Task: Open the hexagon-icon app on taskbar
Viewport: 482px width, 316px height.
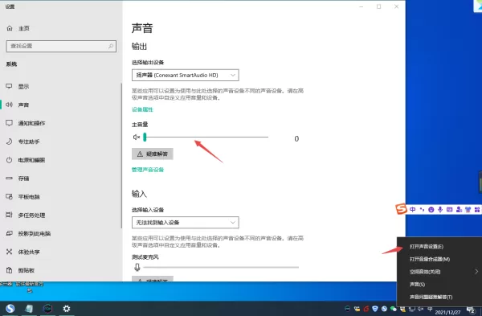Action: 47,308
